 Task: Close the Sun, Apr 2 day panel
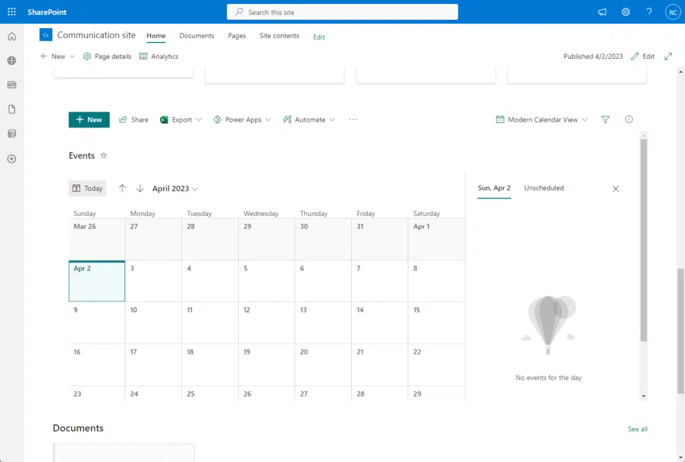tap(615, 189)
